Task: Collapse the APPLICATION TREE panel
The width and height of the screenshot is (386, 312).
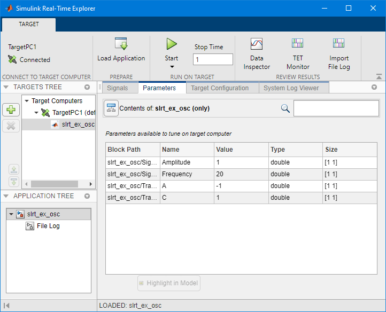Action: 6,196
